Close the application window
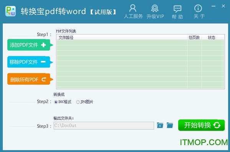The width and height of the screenshot is (230, 152). point(223,6)
